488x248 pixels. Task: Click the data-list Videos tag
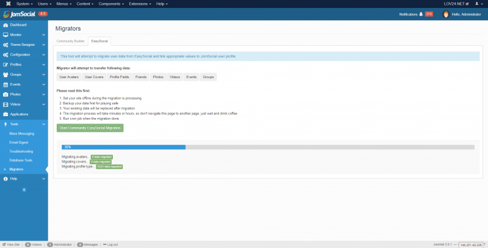(x=174, y=77)
